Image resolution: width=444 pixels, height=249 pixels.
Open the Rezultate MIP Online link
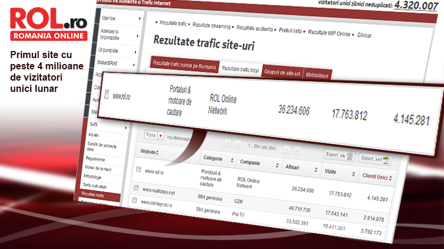pyautogui.click(x=329, y=33)
